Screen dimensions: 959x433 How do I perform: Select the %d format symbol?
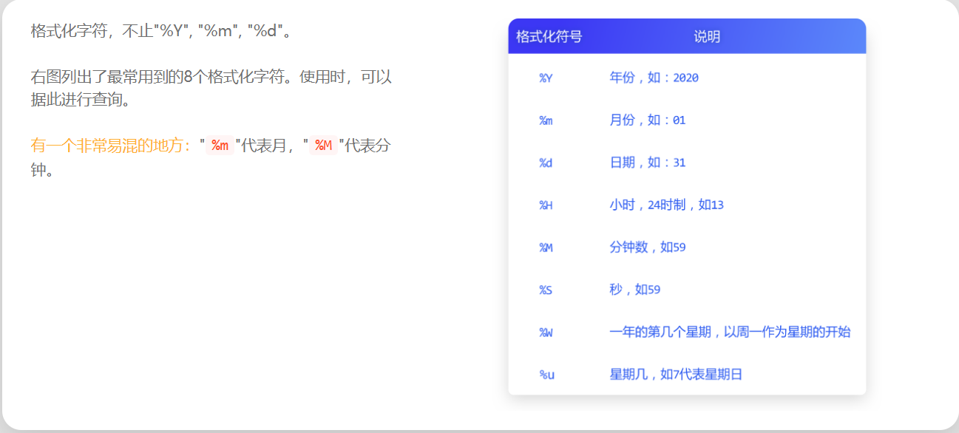click(x=545, y=163)
